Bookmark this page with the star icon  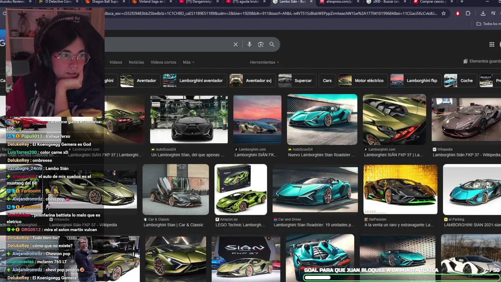[x=443, y=13]
